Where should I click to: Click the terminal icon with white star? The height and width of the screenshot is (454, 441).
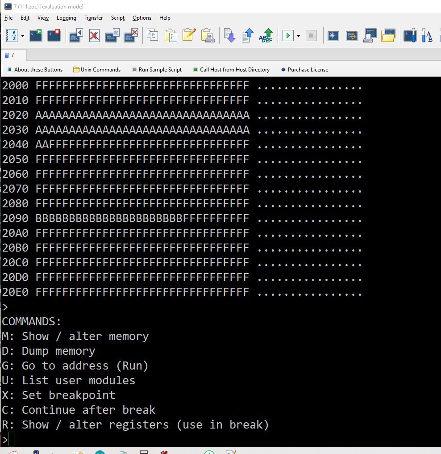point(333,36)
